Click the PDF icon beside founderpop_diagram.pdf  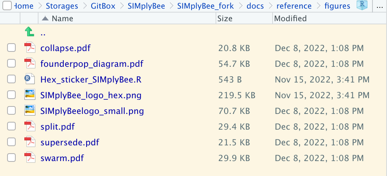point(29,64)
